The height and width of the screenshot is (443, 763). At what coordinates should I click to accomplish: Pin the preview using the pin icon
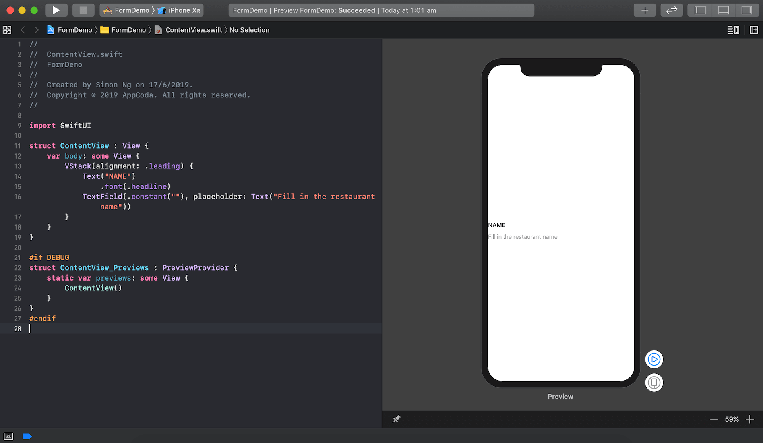[396, 419]
